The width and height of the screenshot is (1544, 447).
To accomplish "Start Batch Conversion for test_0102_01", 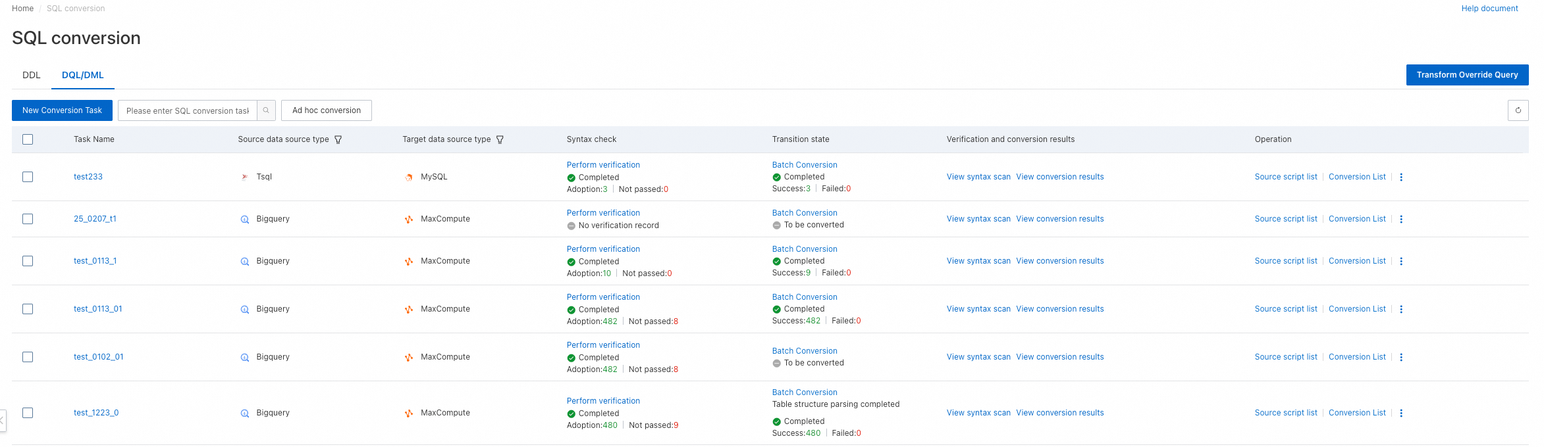I will pyautogui.click(x=805, y=351).
